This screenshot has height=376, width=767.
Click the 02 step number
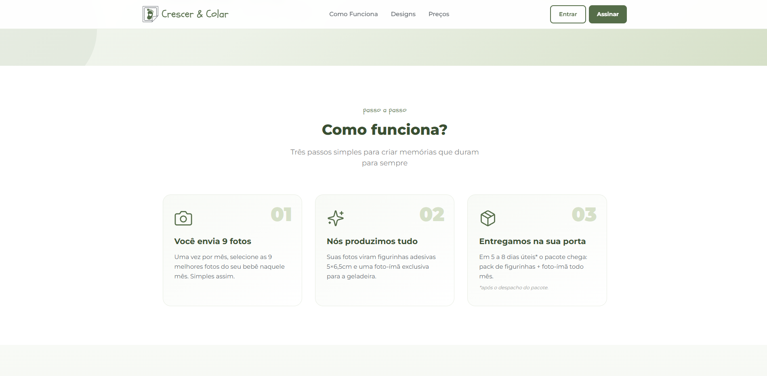point(432,214)
